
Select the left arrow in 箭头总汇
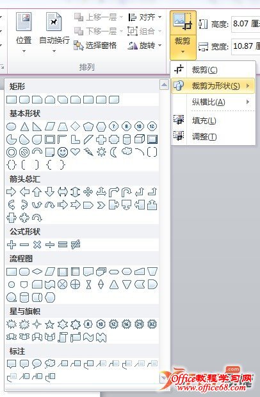coord(24,192)
